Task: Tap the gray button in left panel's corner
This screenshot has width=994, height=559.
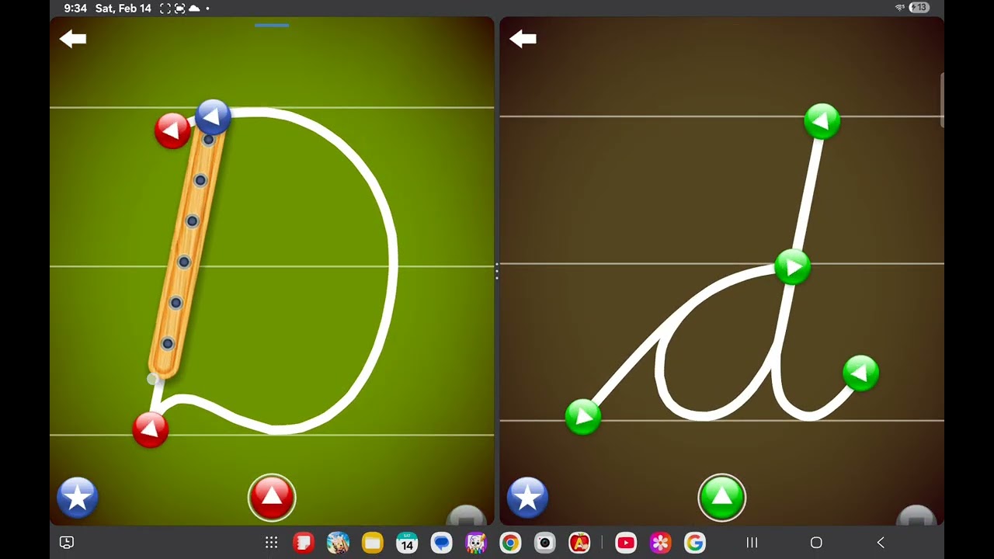Action: (x=467, y=516)
